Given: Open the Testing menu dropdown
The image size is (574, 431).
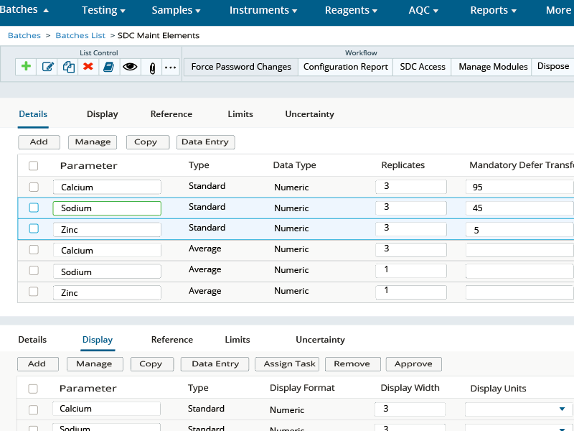Looking at the screenshot, I should 103,10.
